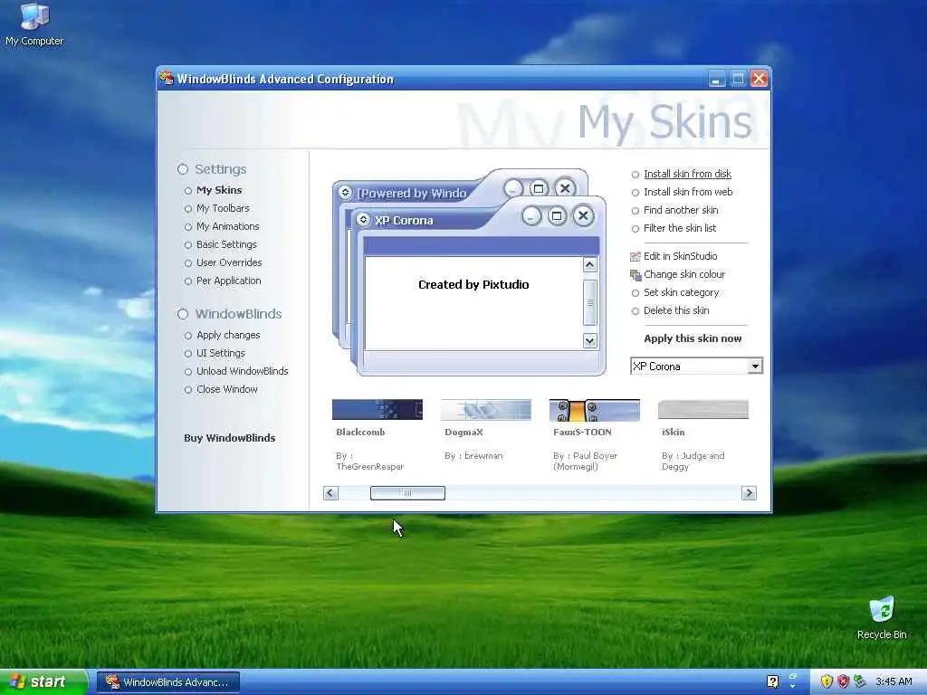Open My Computer desktop icon
This screenshot has width=927, height=695.
pos(34,24)
